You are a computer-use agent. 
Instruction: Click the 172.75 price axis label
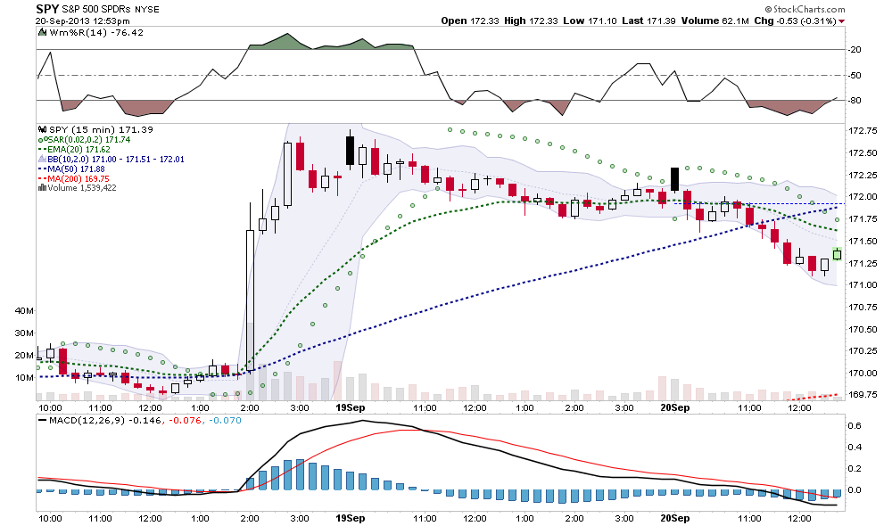pyautogui.click(x=863, y=131)
